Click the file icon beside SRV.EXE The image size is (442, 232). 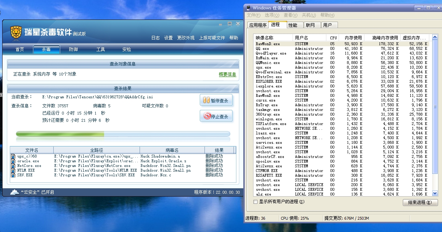(x=13, y=175)
